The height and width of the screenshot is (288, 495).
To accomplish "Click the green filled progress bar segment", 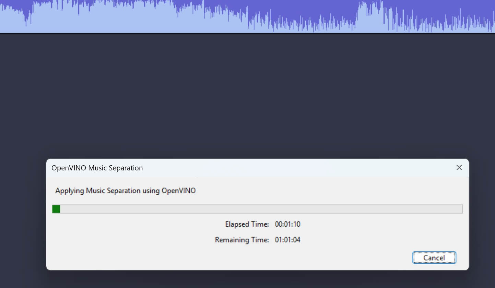I will [56, 209].
